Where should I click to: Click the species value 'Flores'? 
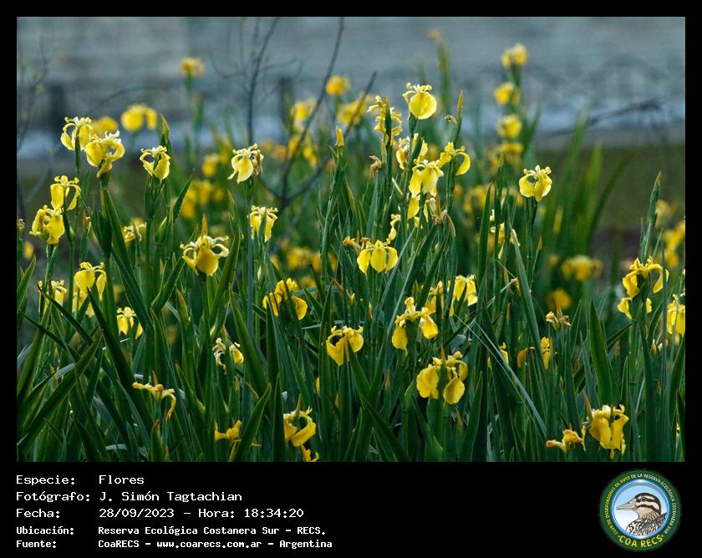coord(121,479)
